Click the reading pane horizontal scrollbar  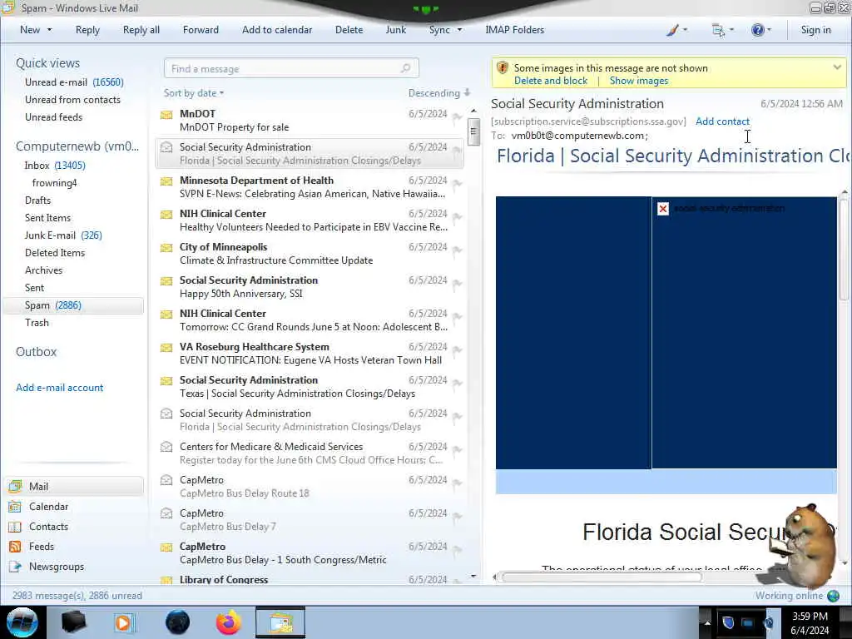[x=602, y=577]
